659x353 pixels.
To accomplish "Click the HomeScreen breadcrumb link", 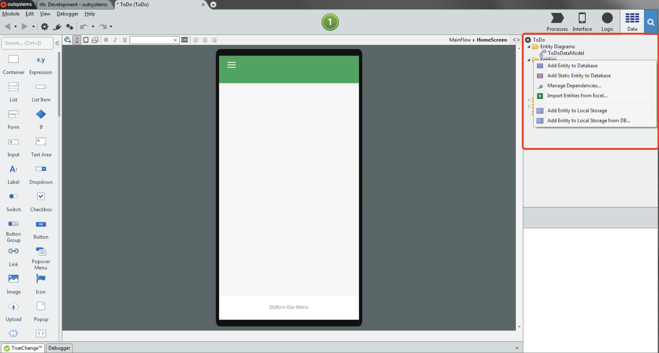I will coord(492,40).
